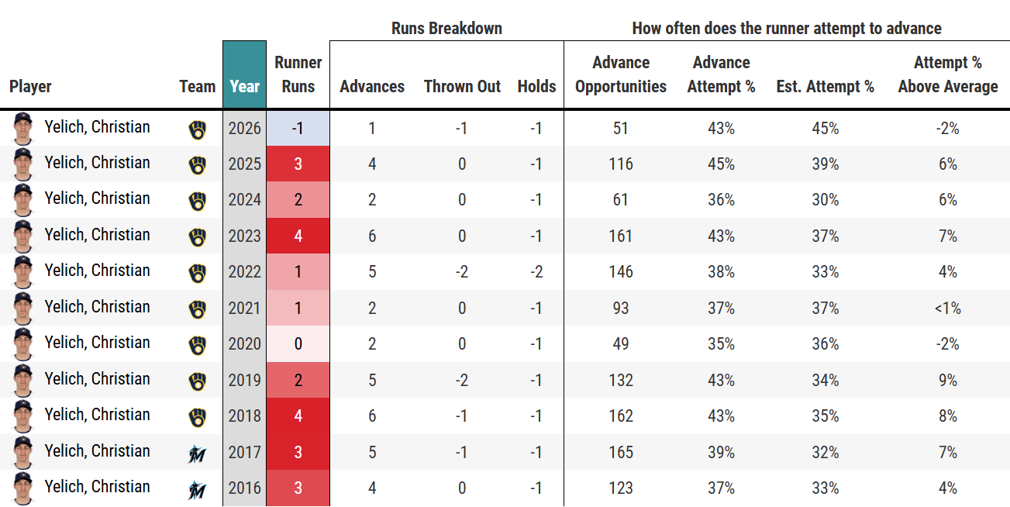
Task: Click Yelich headshot in the 2025 row
Action: coord(24,164)
